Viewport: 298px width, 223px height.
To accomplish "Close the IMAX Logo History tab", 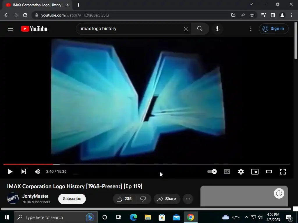I will pos(68,5).
